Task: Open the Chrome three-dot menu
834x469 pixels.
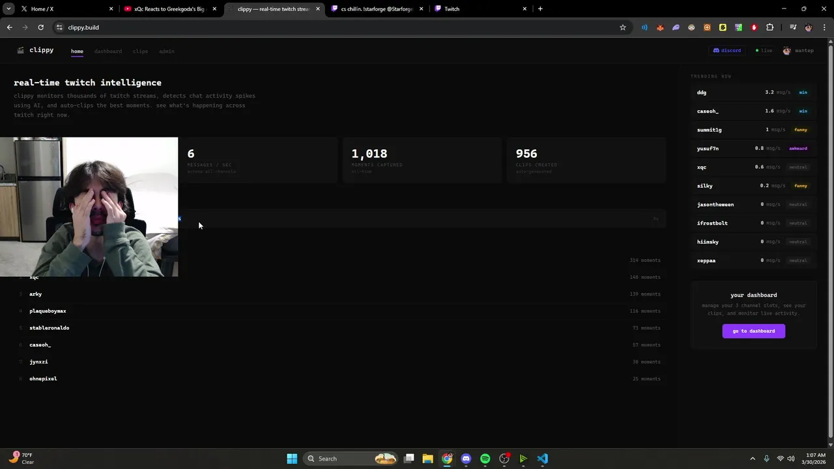Action: click(824, 27)
